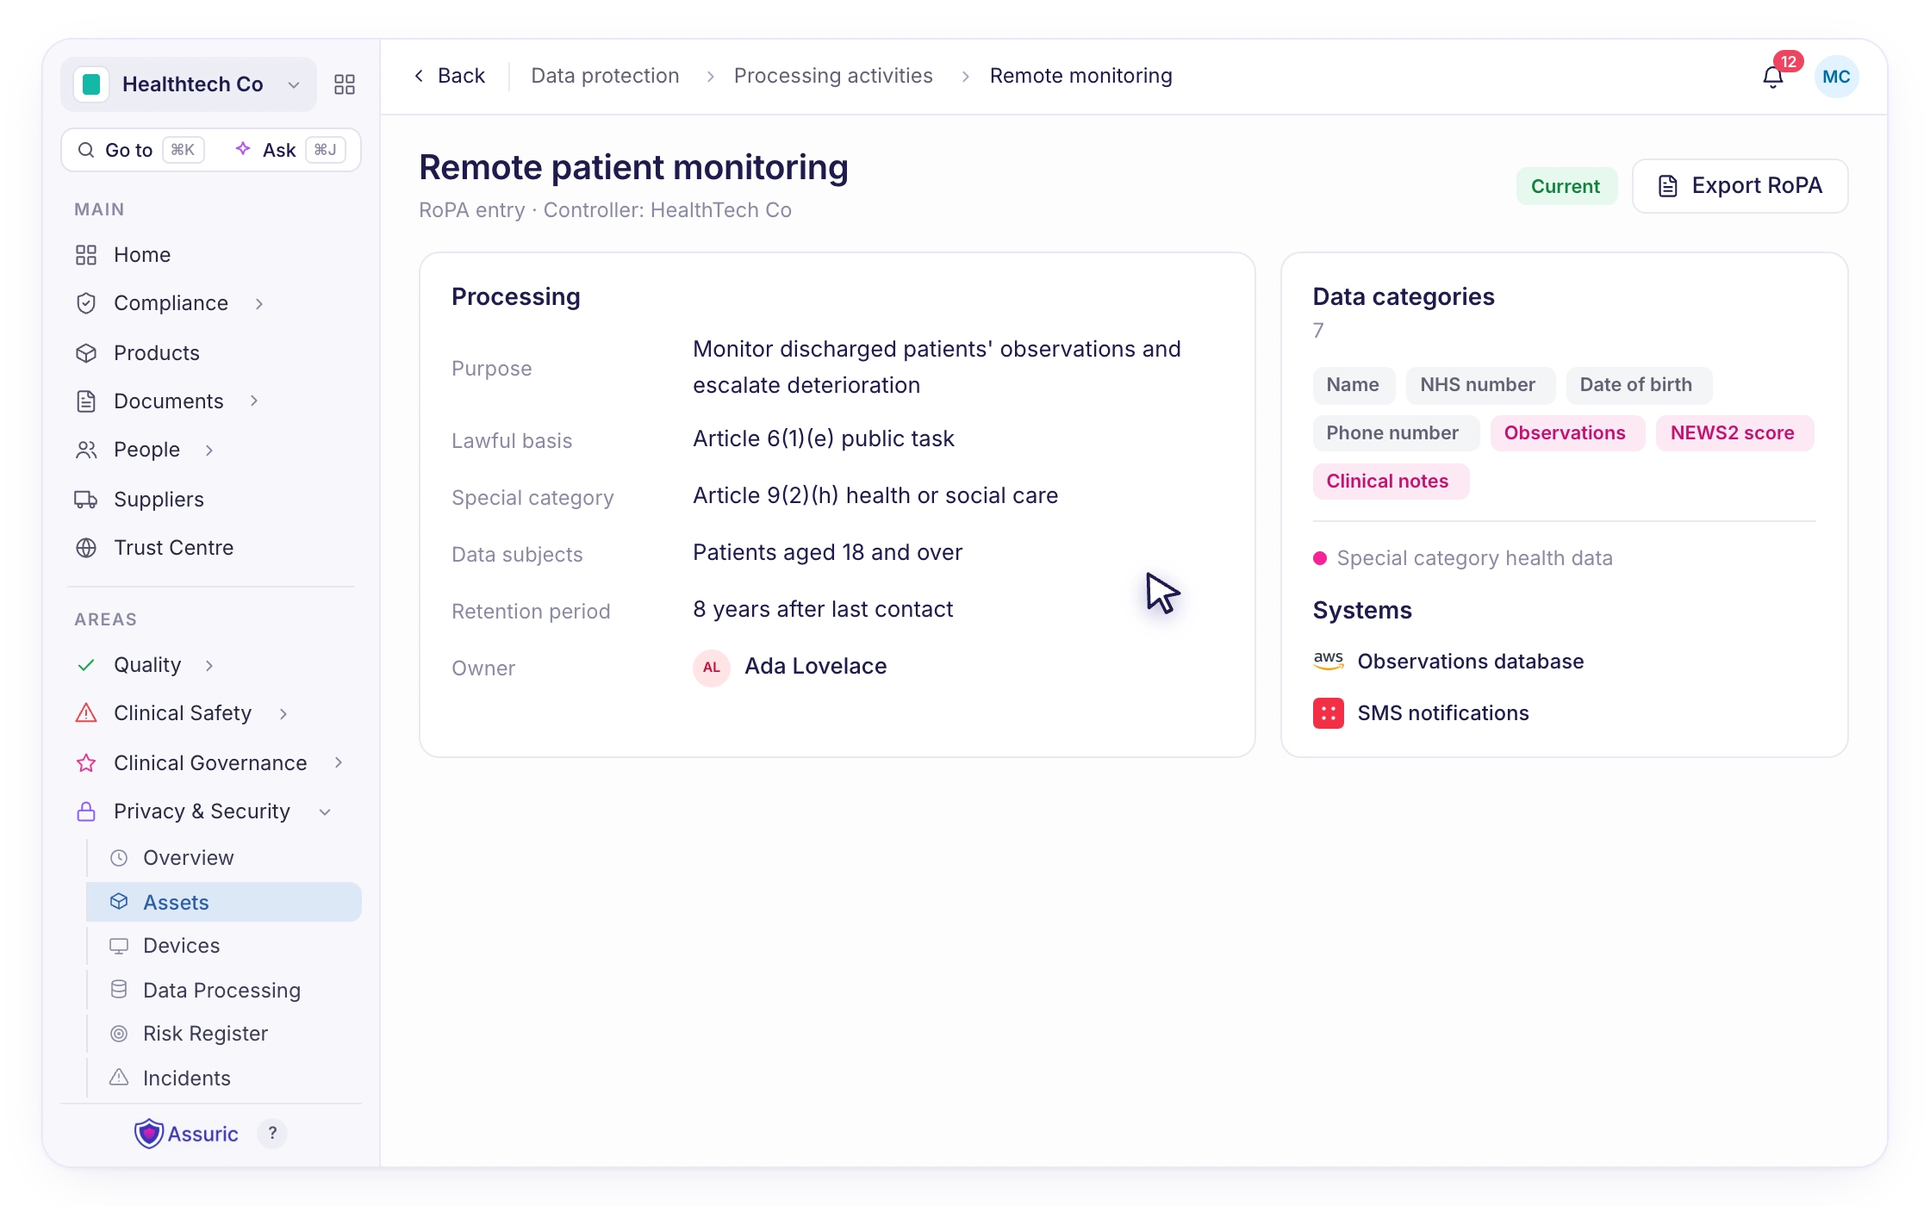Open the Devices sidebar item
Screen dimensions: 1930x1206
click(224, 946)
